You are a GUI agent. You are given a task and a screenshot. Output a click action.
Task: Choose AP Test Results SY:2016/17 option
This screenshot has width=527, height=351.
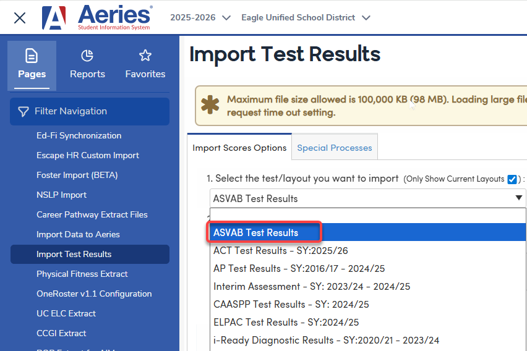(367, 268)
